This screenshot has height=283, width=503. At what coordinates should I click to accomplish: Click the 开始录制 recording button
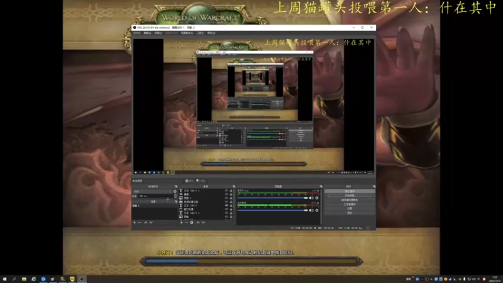coord(350,196)
